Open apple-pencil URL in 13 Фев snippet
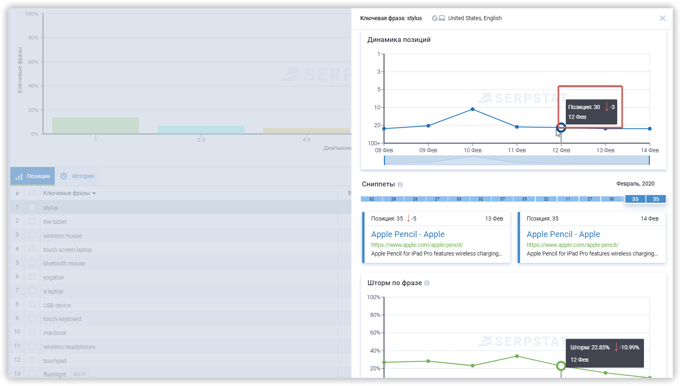 417,245
